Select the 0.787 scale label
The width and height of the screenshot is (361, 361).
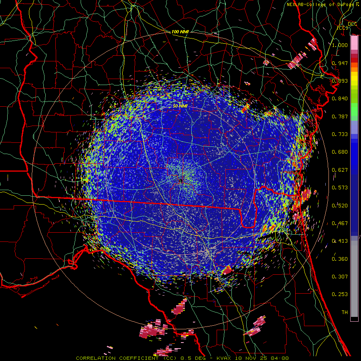pyautogui.click(x=340, y=116)
